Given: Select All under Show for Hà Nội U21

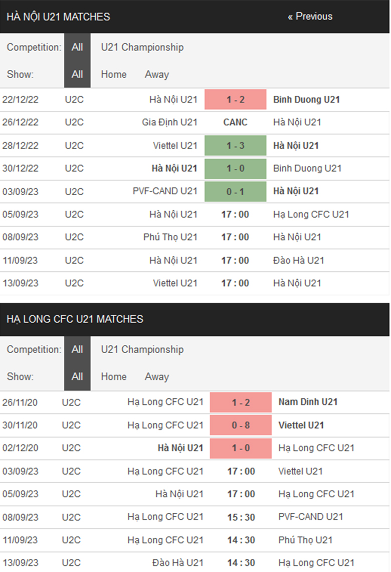Looking at the screenshot, I should pyautogui.click(x=77, y=74).
